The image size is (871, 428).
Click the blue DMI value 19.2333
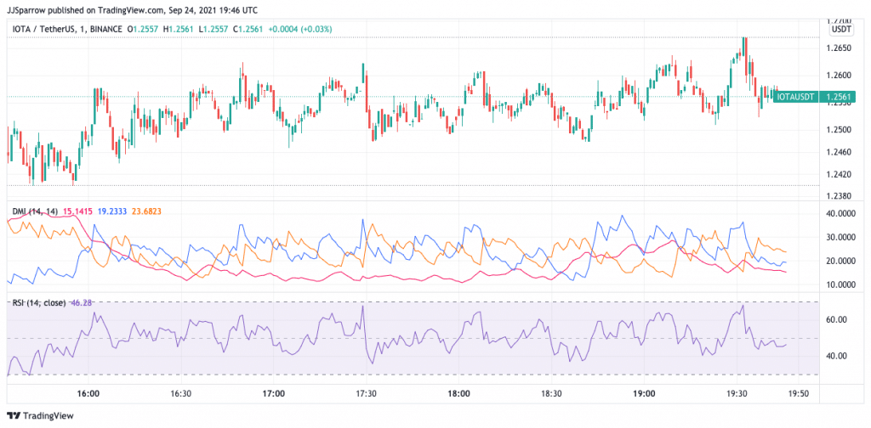(113, 211)
